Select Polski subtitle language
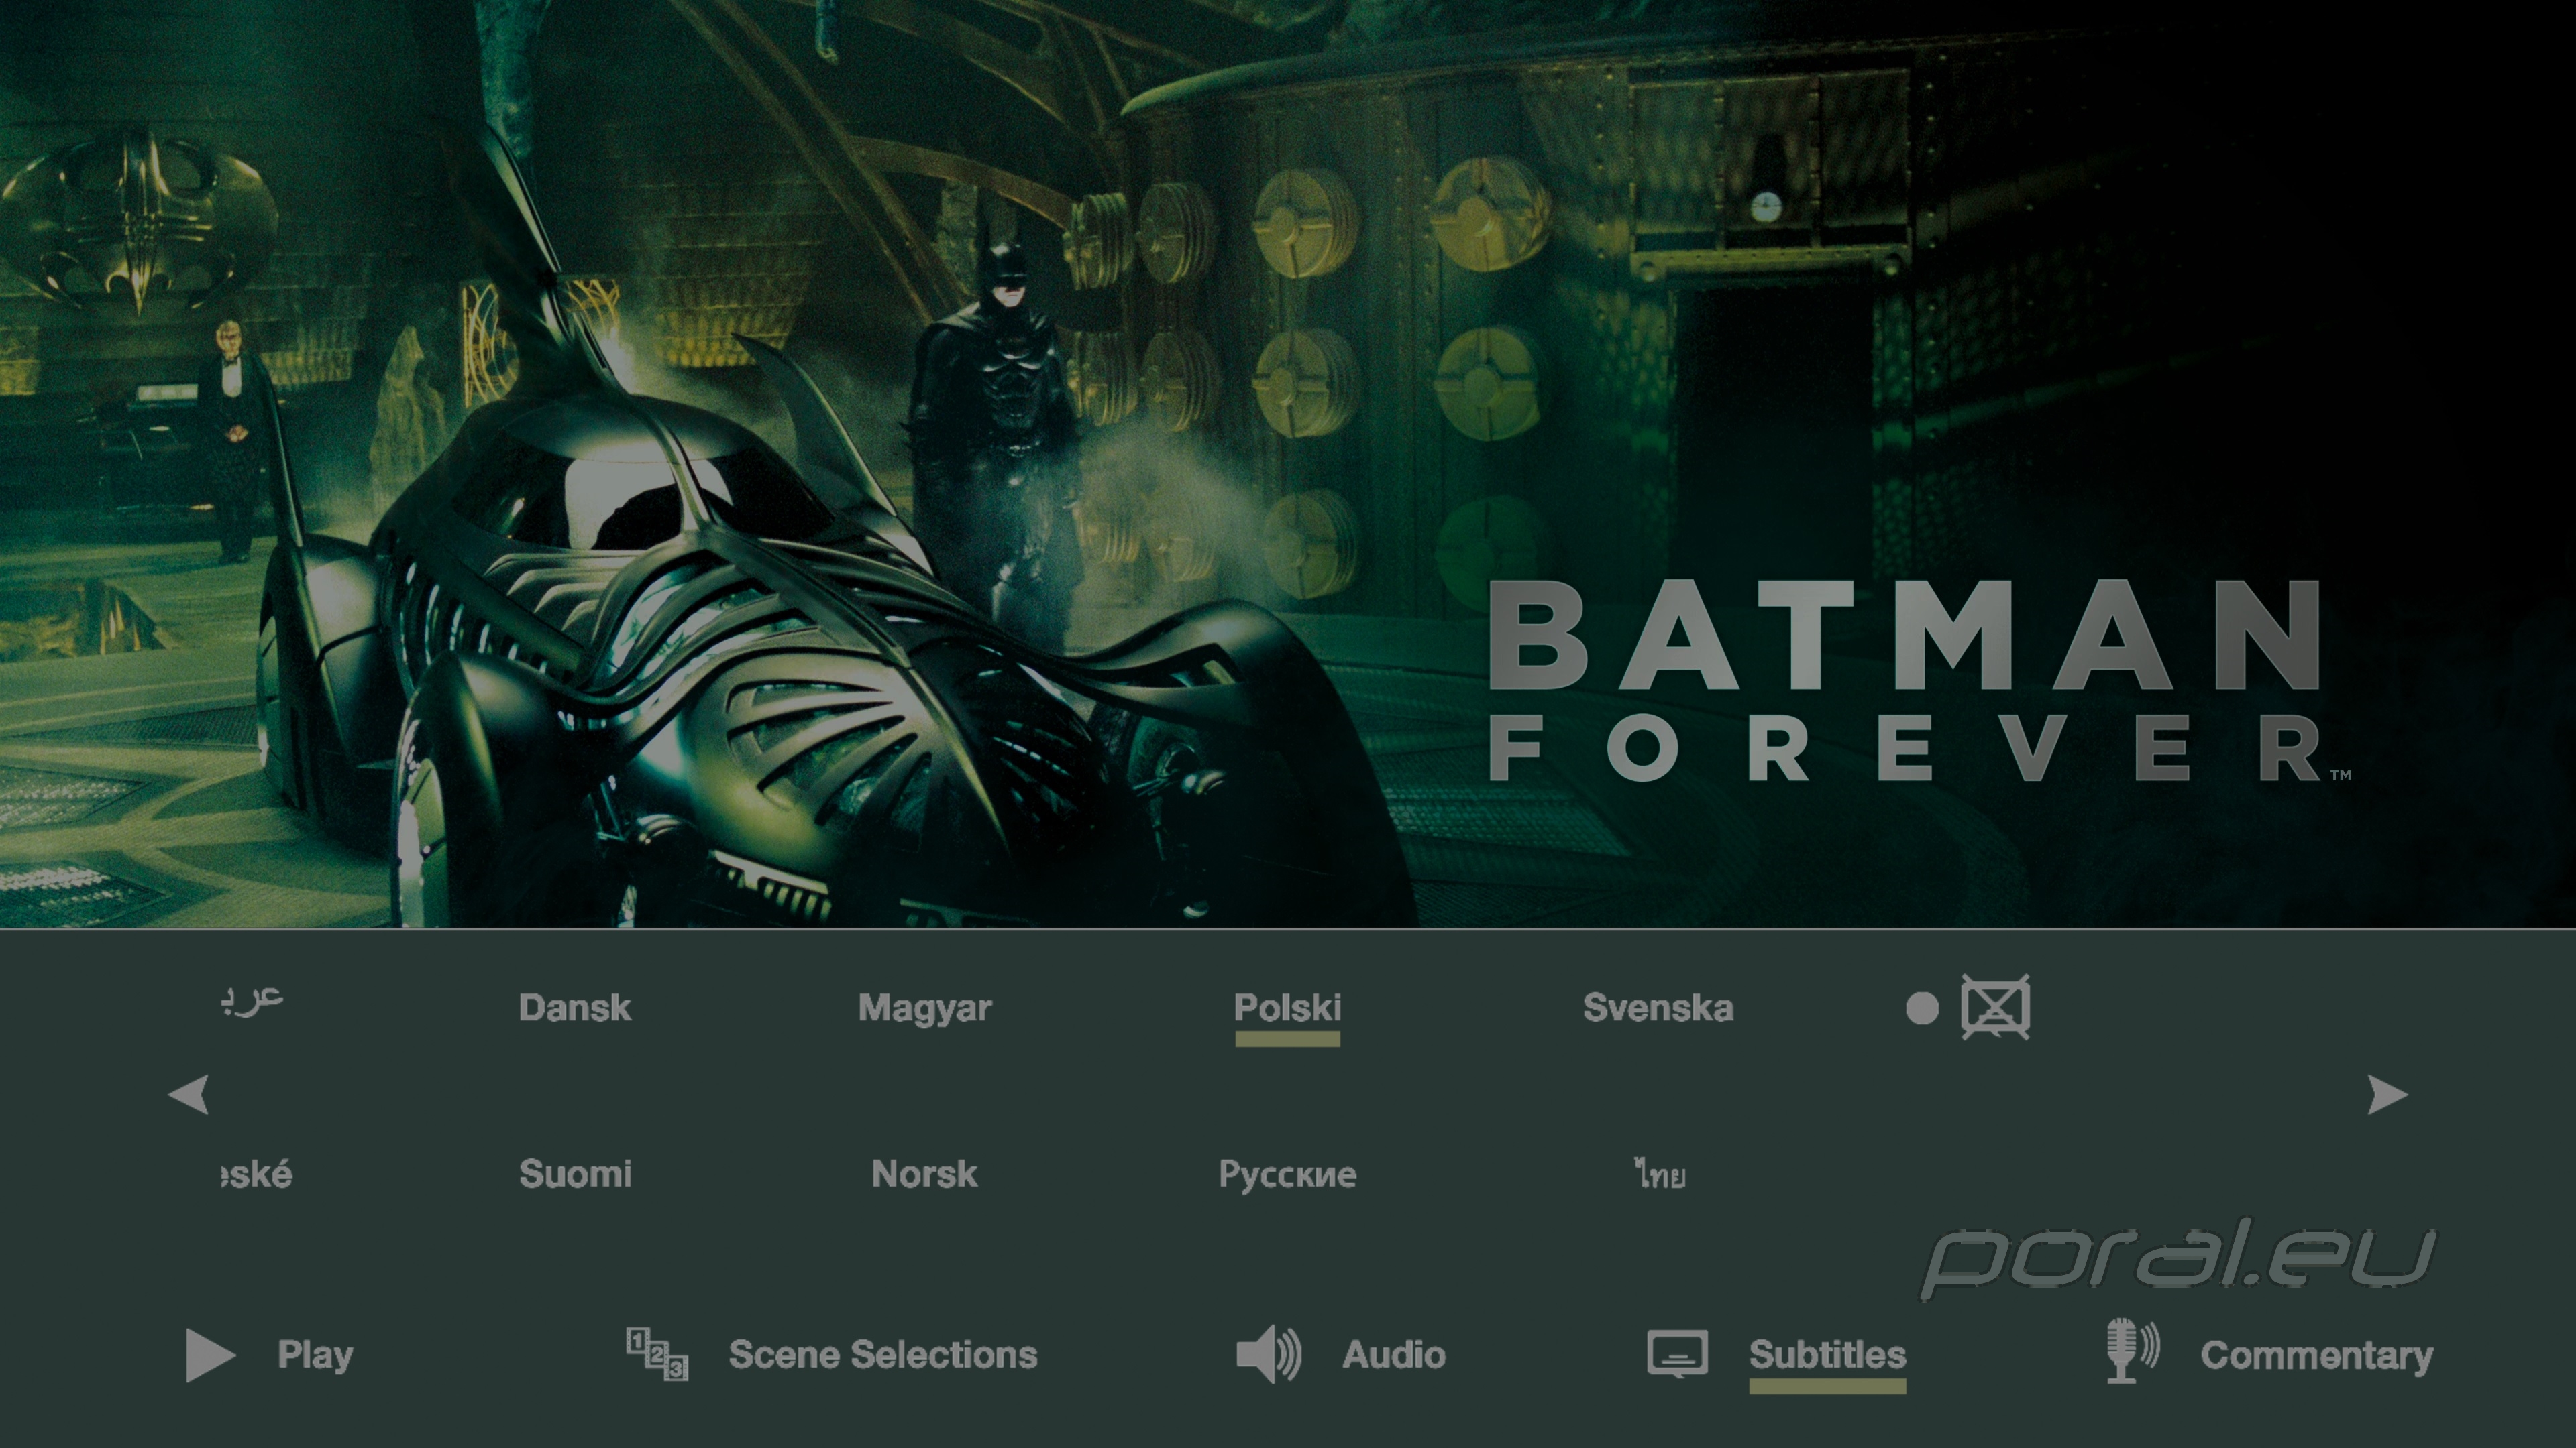 tap(1287, 1008)
